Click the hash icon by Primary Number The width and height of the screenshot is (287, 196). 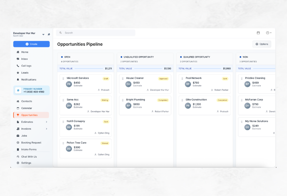tap(18, 90)
